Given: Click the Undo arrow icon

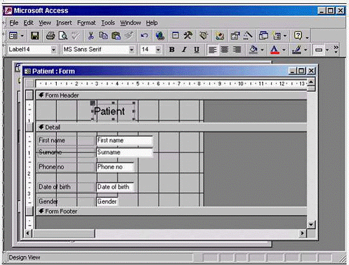Looking at the screenshot, I should 144,36.
